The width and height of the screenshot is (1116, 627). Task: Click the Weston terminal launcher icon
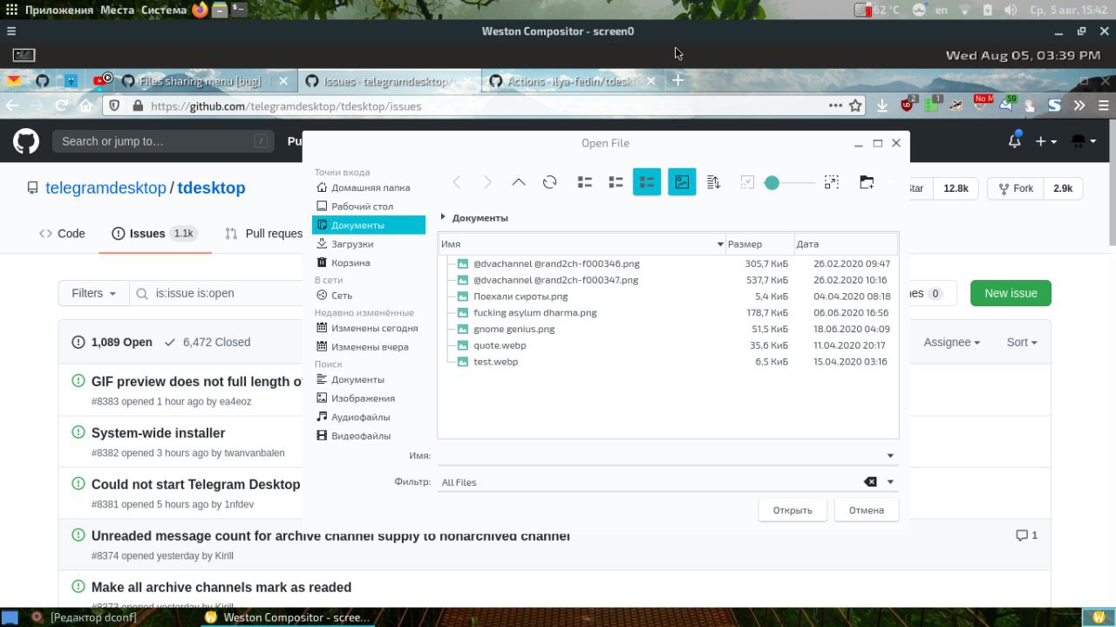coord(24,55)
